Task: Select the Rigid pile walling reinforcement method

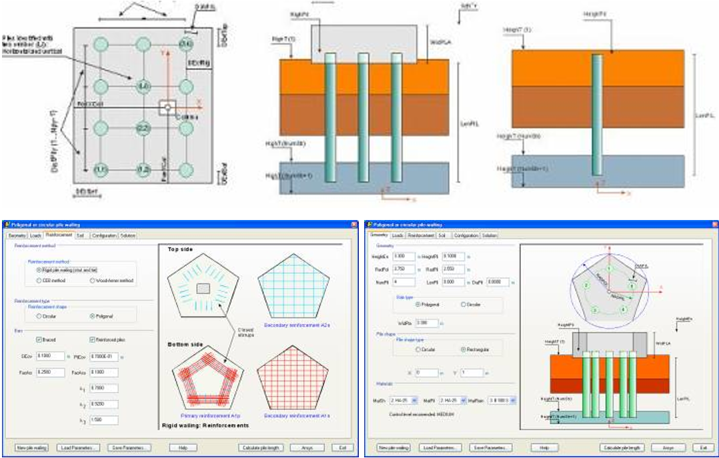Action: click(x=39, y=269)
